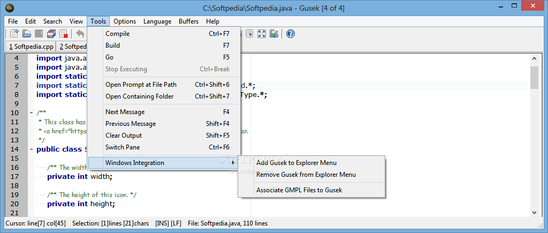Viewport: 548px width, 233px height.
Task: Choose Build from the Tools menu
Action: (164, 46)
